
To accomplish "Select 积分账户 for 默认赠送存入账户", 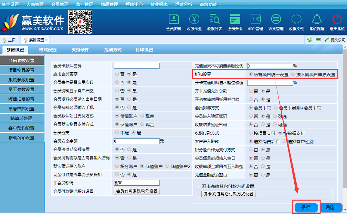I will (117, 166).
